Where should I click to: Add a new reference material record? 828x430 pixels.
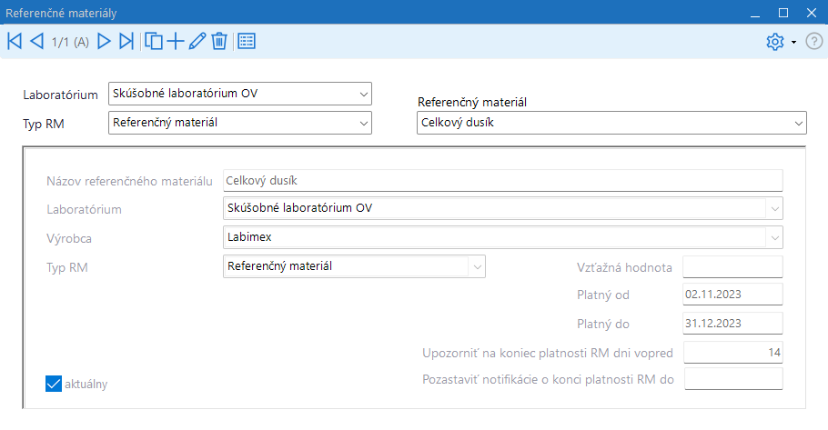(x=176, y=41)
